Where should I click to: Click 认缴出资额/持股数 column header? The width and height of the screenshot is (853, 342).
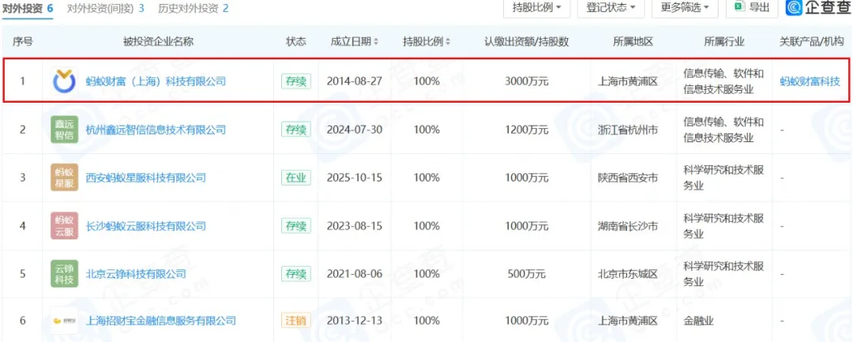point(527,42)
